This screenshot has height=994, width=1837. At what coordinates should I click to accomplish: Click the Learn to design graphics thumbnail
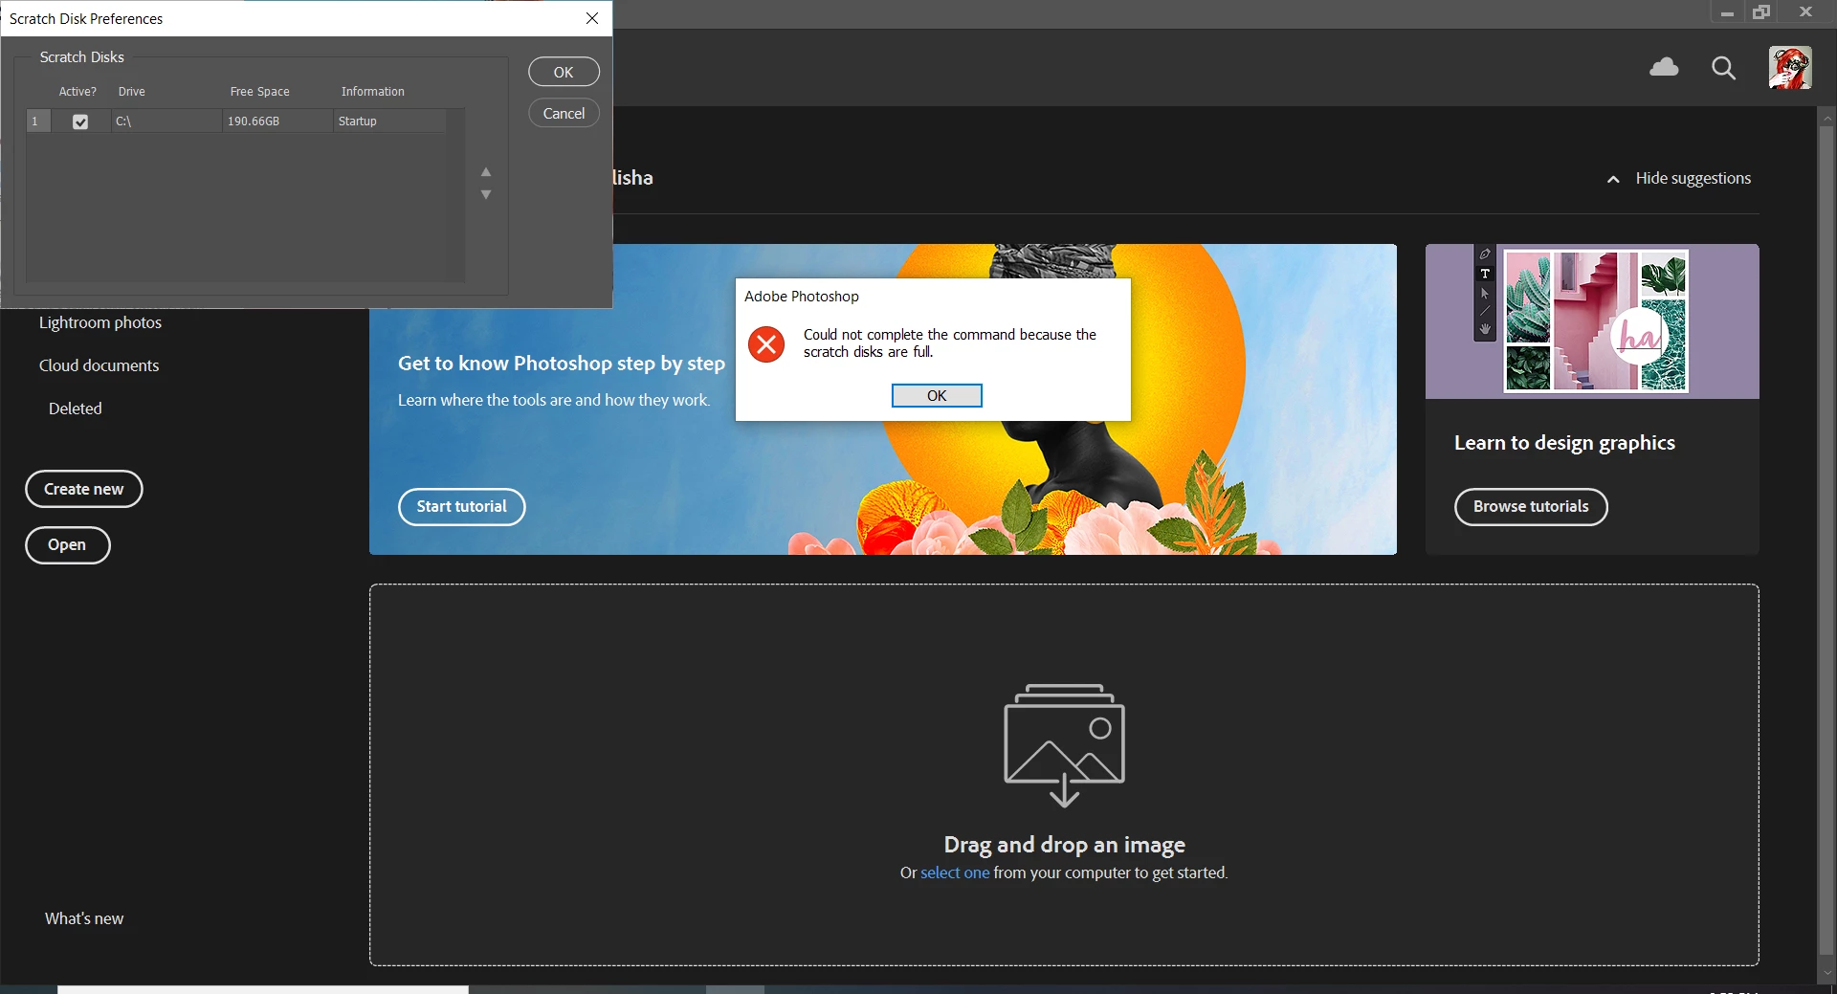(x=1592, y=321)
